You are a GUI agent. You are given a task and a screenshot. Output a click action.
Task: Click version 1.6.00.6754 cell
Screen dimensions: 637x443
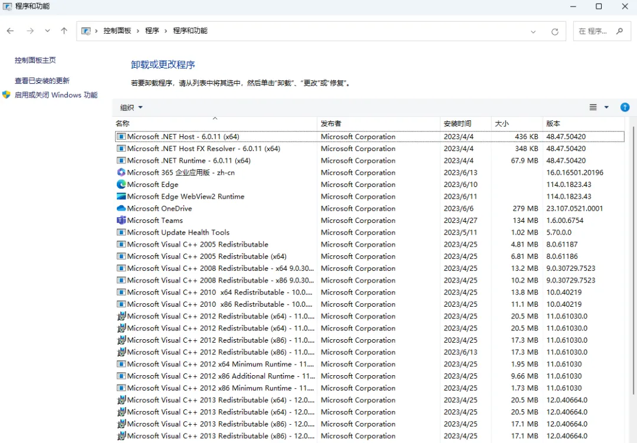564,220
